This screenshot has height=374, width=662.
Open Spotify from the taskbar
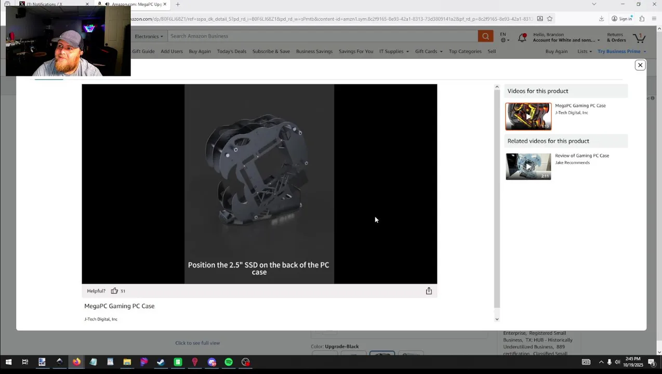point(229,362)
